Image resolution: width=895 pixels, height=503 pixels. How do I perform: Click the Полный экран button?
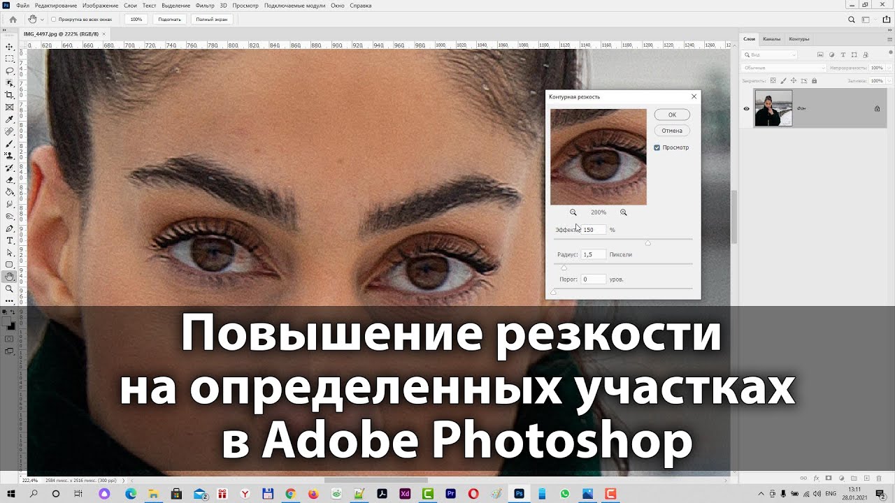tap(211, 20)
